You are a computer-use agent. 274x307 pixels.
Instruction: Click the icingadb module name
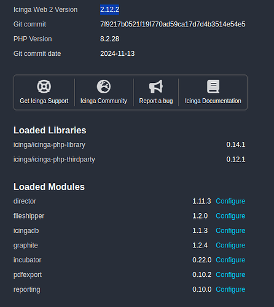point(26,231)
